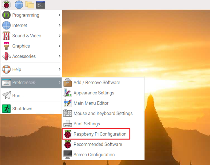The height and width of the screenshot is (165, 210).
Task: Open the Graphics menu entry
Action: coord(31,46)
